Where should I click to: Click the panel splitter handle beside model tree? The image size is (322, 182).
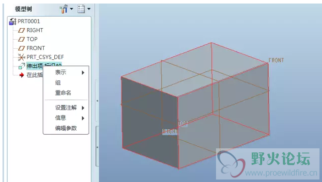[97, 101]
